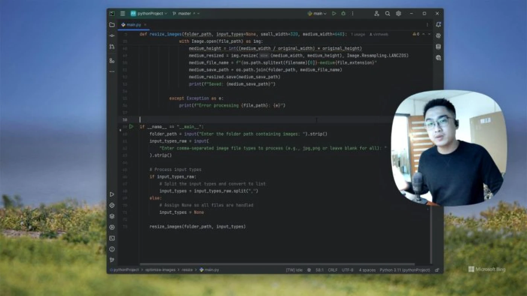Open the Commit tool window
The width and height of the screenshot is (527, 296).
click(112, 36)
